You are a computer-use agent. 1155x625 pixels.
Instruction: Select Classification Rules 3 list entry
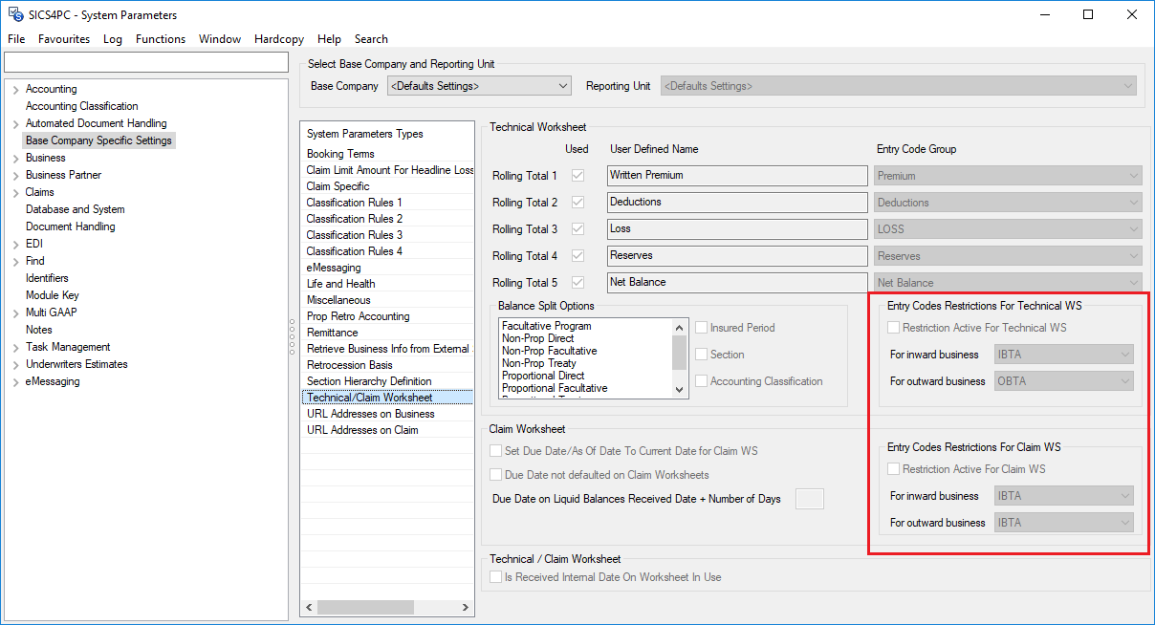(354, 235)
